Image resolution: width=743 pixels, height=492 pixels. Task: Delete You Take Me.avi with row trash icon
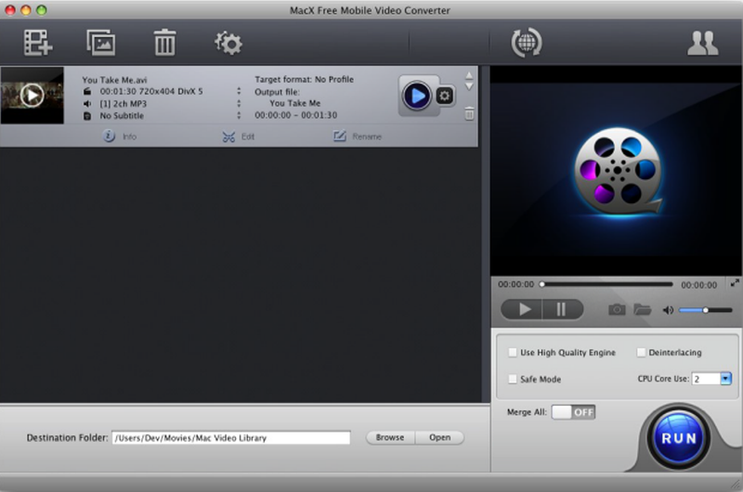pyautogui.click(x=469, y=113)
